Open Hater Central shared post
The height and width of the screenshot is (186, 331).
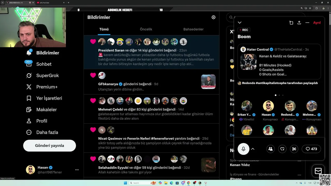coord(279,61)
